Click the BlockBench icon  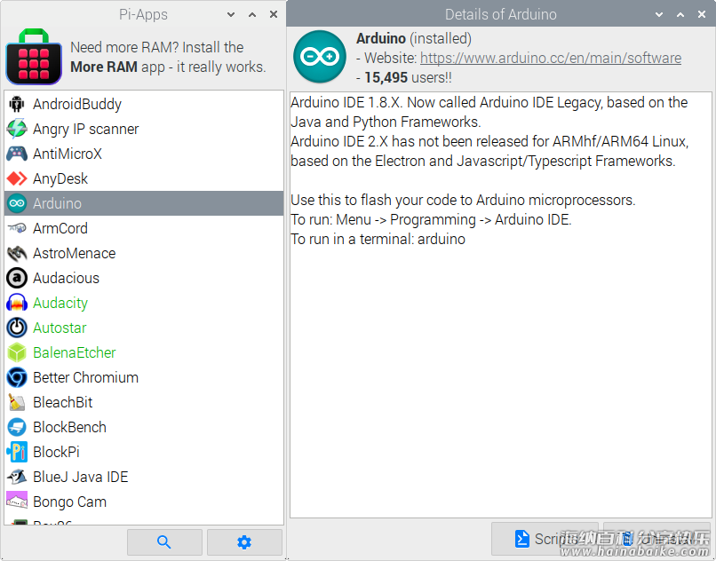point(17,427)
